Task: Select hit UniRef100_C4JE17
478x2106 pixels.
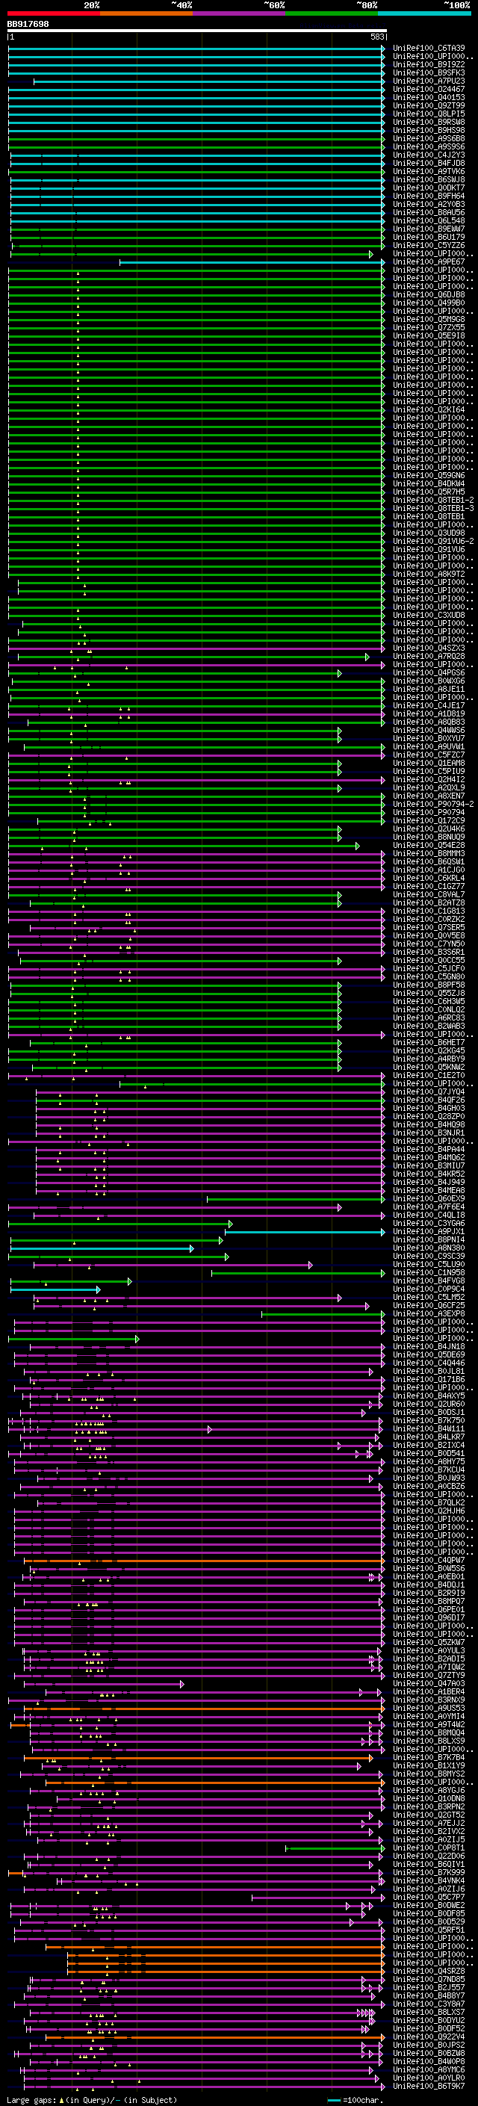Action: click(x=429, y=705)
